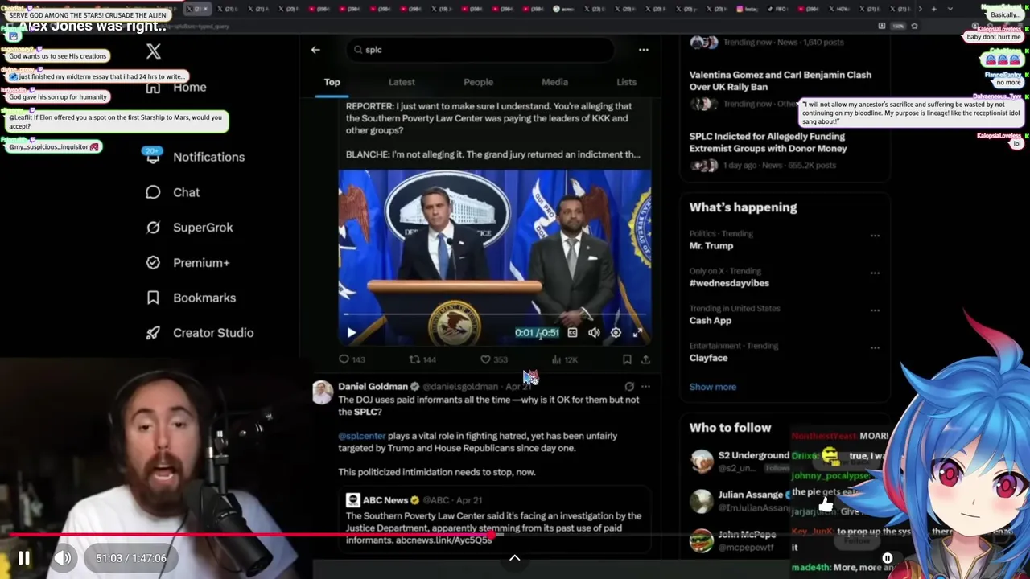View analytics showing 12K views
1030x579 pixels.
[x=564, y=359]
